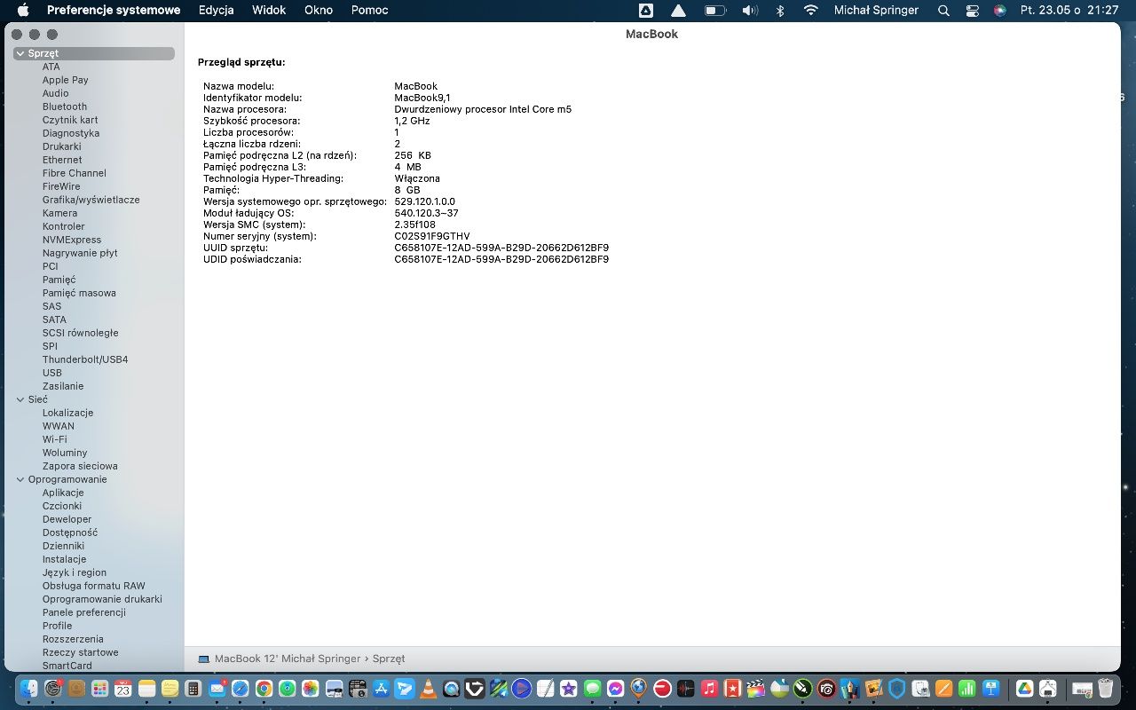Image resolution: width=1136 pixels, height=710 pixels.
Task: Open Mail from the Dock
Action: [217, 688]
